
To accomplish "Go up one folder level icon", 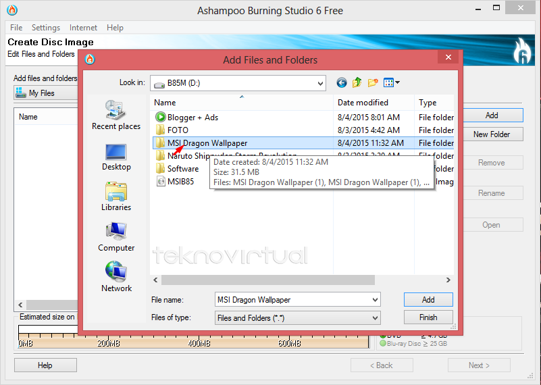I will [357, 83].
